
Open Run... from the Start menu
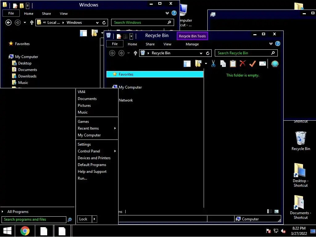point(82,178)
